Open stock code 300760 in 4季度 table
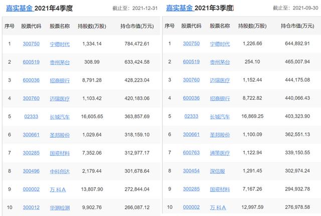 point(31,98)
